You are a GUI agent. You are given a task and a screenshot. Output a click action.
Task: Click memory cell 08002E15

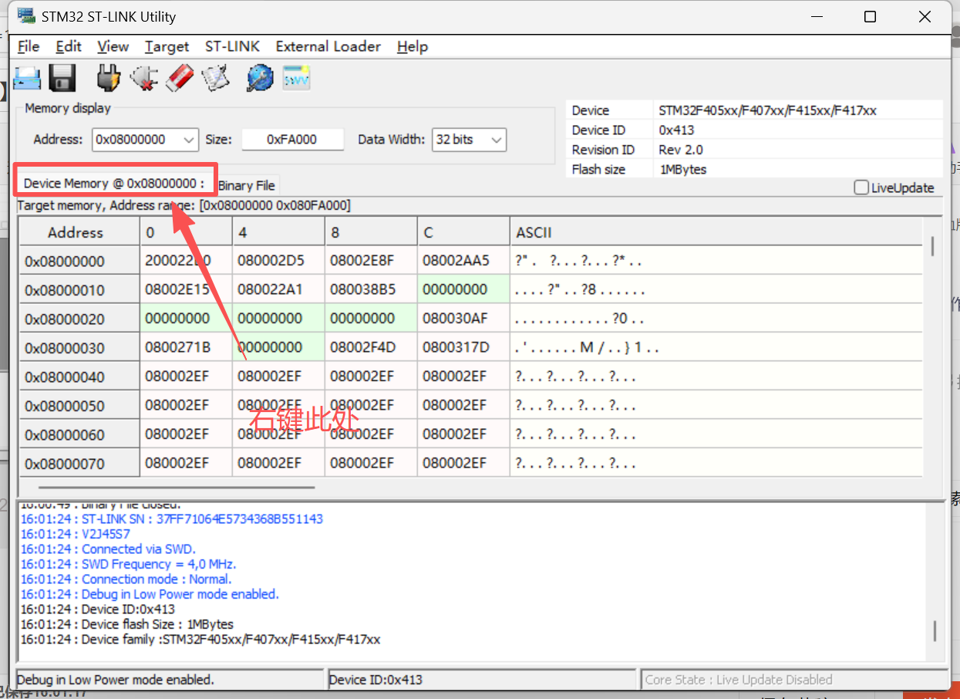coord(186,290)
